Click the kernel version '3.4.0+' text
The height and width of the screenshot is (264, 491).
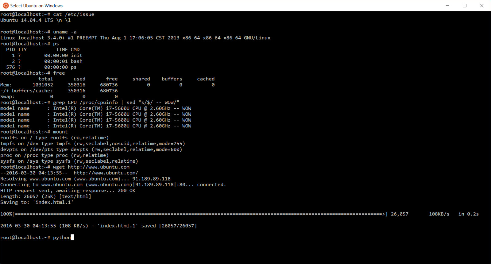pyautogui.click(x=56, y=38)
